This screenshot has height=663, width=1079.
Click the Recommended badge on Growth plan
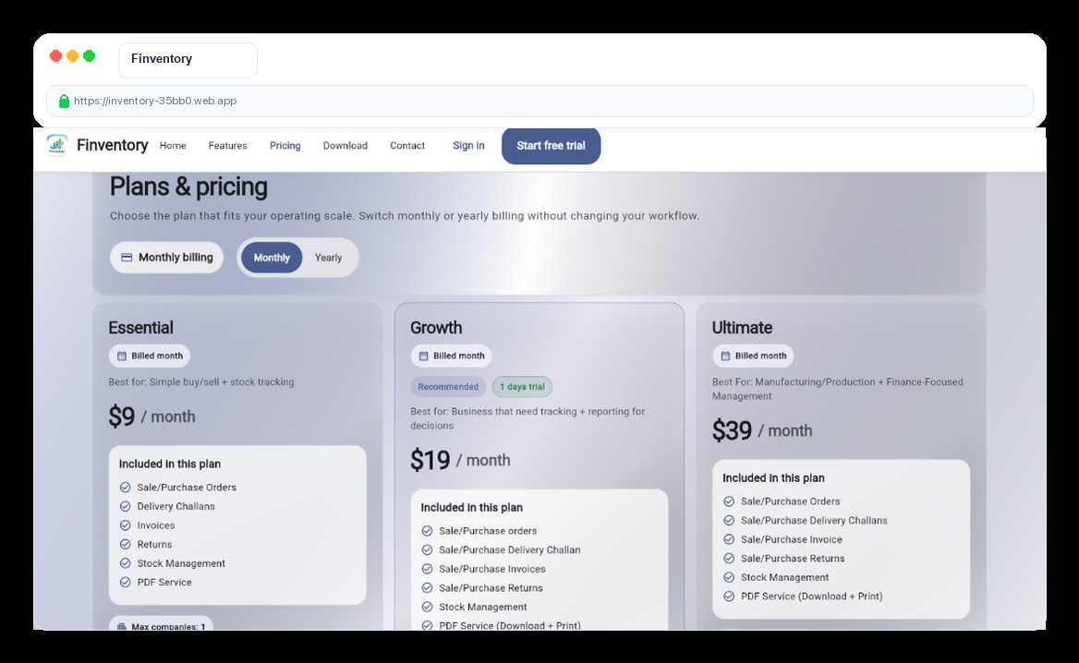448,387
